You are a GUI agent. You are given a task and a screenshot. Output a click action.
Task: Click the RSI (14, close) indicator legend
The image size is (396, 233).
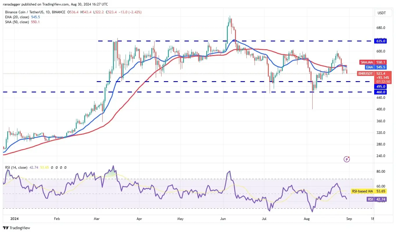(x=16, y=168)
